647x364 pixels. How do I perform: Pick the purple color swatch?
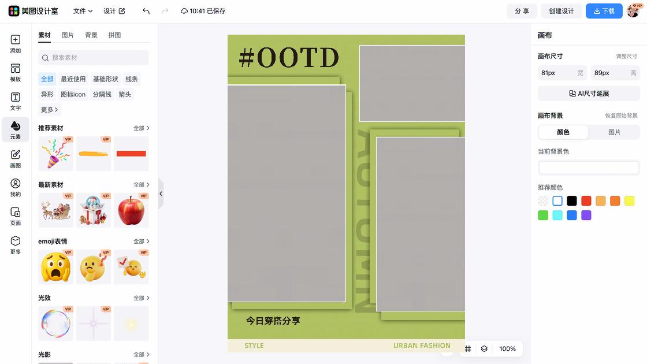586,216
